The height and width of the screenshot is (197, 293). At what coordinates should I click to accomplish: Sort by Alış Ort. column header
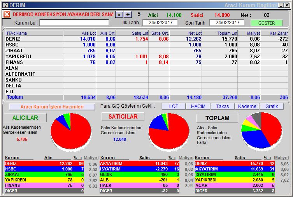tap(106, 33)
